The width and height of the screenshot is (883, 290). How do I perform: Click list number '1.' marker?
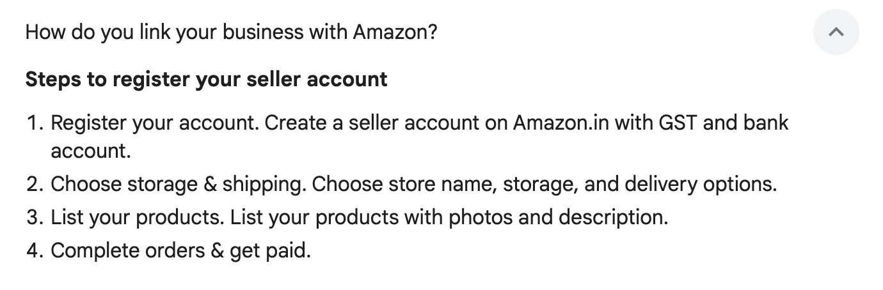(34, 122)
